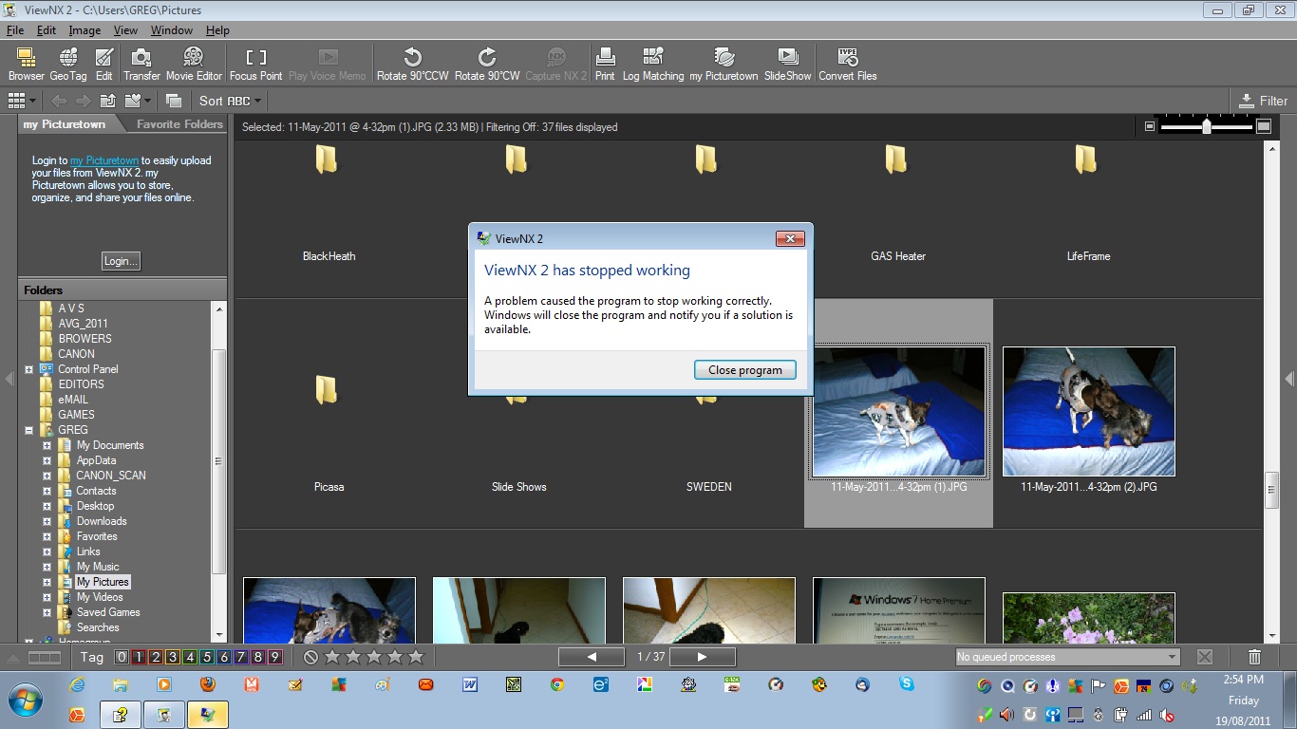Apply tag label 3
Viewport: 1297px width, 729px height.
coord(173,657)
